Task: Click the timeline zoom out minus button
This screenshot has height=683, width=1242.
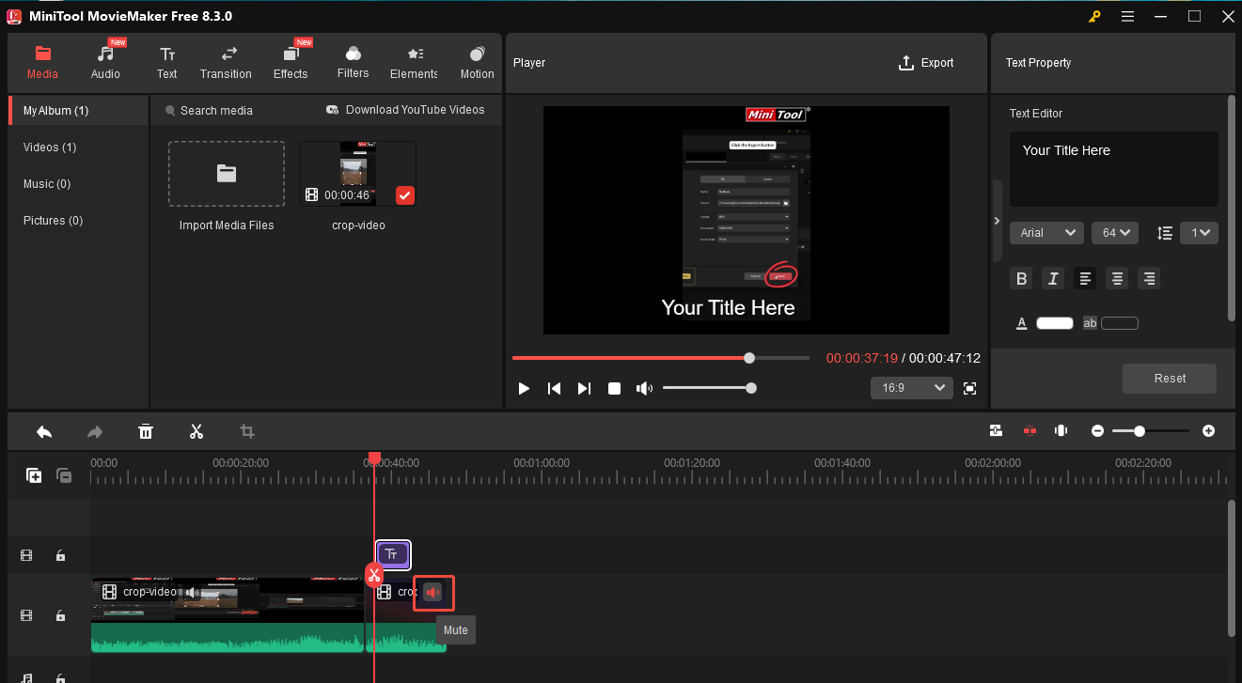Action: [1097, 431]
